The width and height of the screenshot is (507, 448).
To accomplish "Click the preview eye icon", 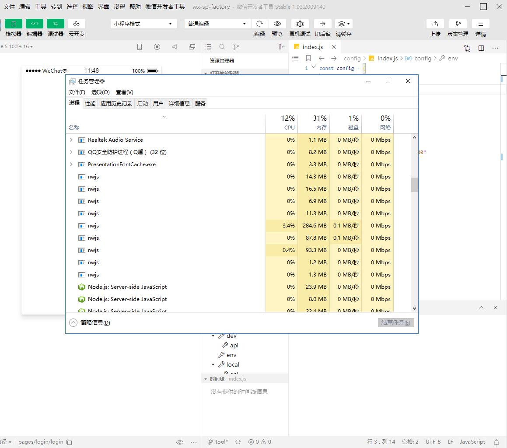I will (x=277, y=24).
